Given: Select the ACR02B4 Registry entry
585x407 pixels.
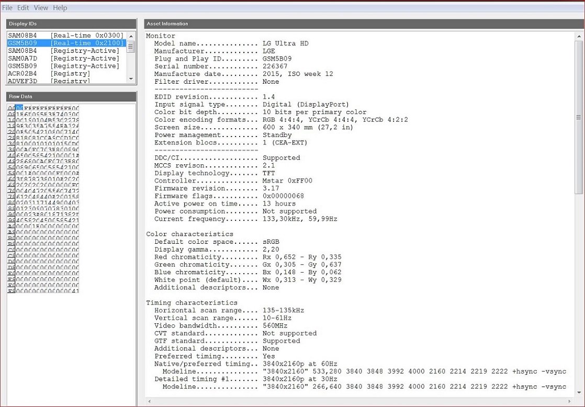Looking at the screenshot, I should pos(67,73).
